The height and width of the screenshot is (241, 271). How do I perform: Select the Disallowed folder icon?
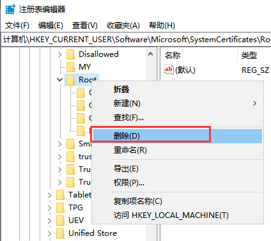[x=70, y=54]
